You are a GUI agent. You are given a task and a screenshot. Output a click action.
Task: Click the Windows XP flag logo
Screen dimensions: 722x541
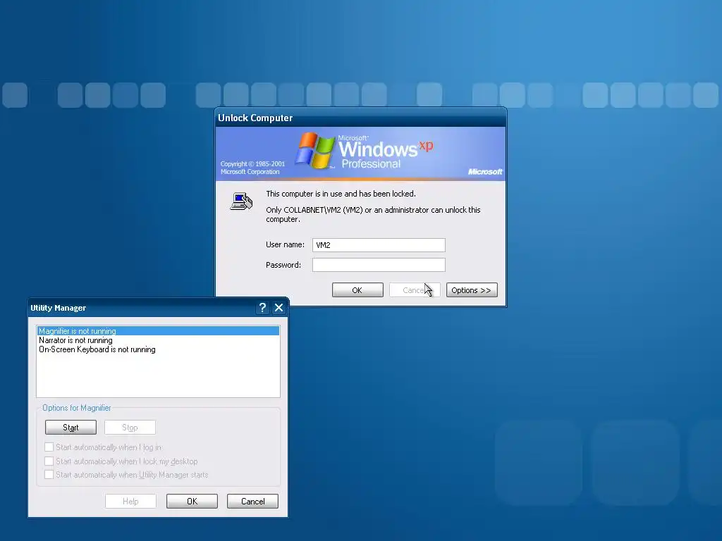(x=315, y=151)
